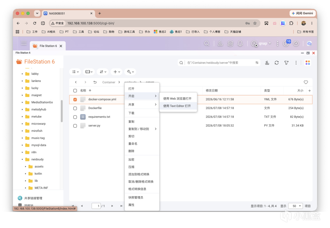Open 共享 submenu in context menu

[x=142, y=105]
